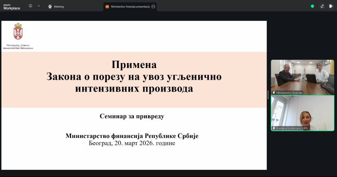Click the Serbian coat of arms on slide
Screen dimensions: 337x177
[18, 32]
